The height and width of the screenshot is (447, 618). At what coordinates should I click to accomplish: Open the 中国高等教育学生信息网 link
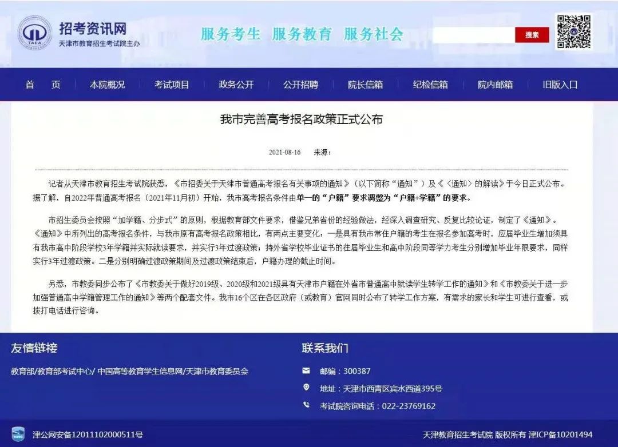[140, 371]
